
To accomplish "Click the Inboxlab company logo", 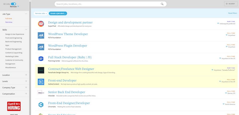I will (x=41, y=93).
